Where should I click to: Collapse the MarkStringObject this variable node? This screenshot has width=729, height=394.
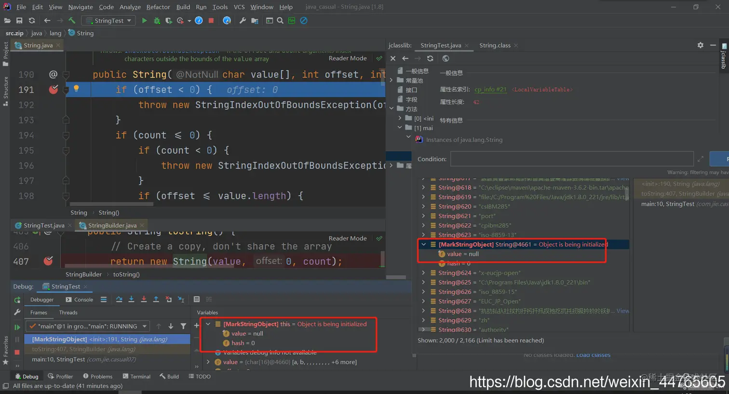point(208,324)
